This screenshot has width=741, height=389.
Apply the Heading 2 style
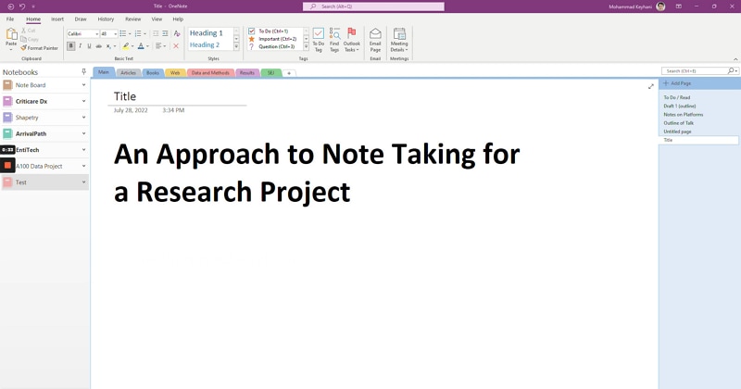point(205,44)
